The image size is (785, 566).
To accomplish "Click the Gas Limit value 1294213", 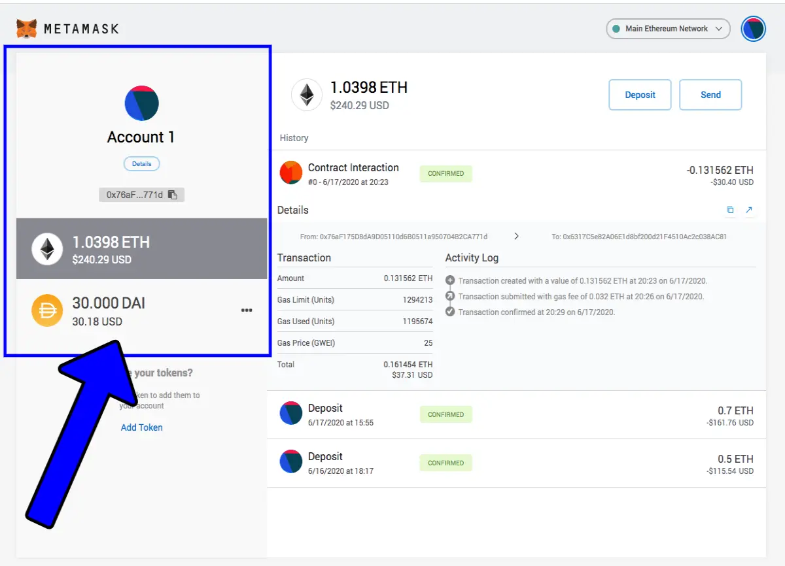I will click(x=417, y=300).
